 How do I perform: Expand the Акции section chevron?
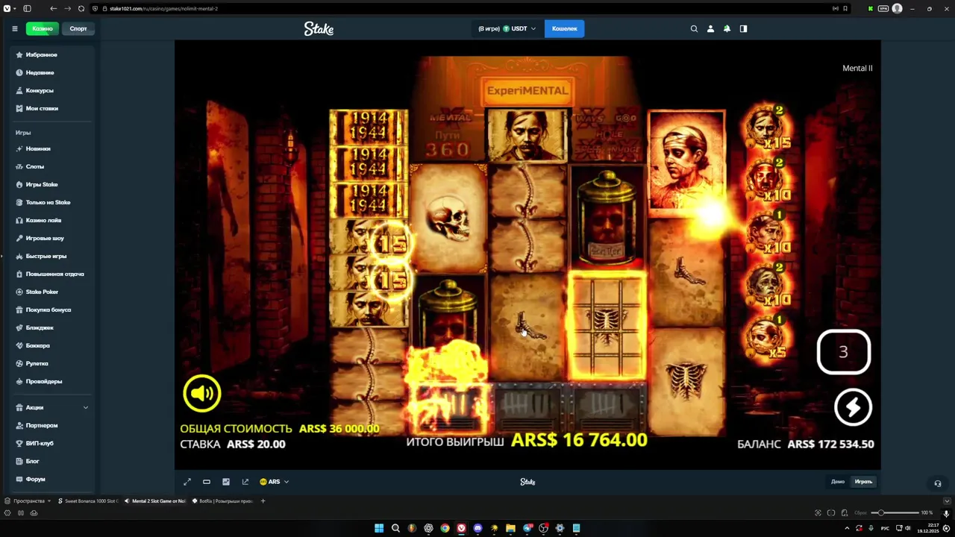tap(86, 407)
